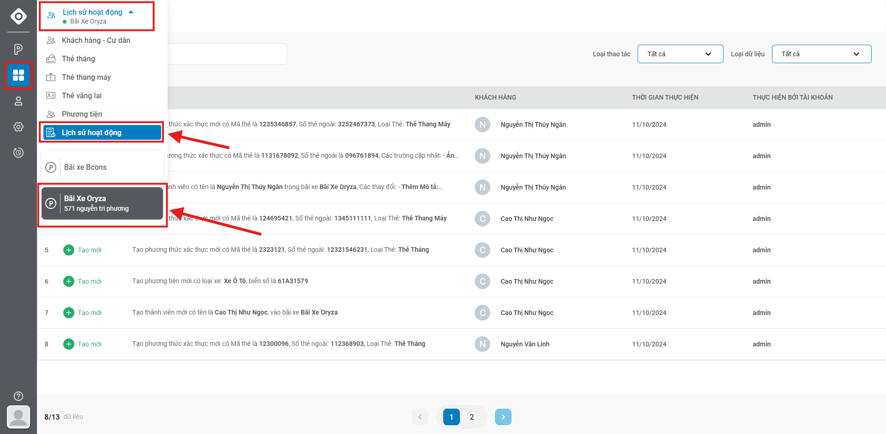Click Tạo mới plus icon in row 7
Screen dimensions: 886x434
[x=69, y=313]
